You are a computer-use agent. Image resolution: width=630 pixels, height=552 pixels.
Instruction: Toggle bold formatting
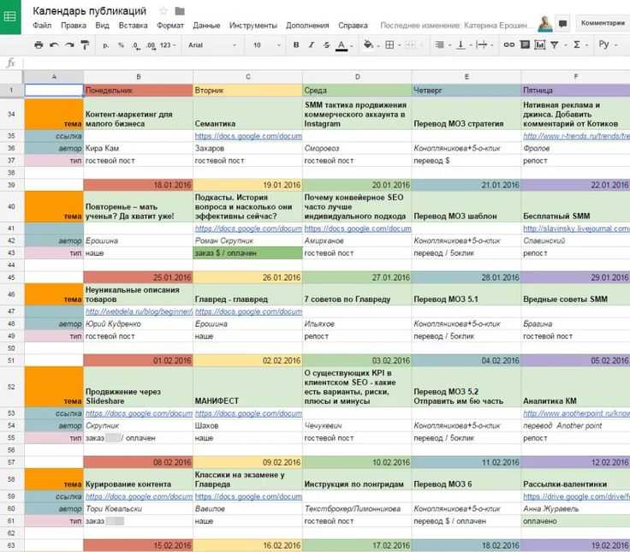coord(296,45)
